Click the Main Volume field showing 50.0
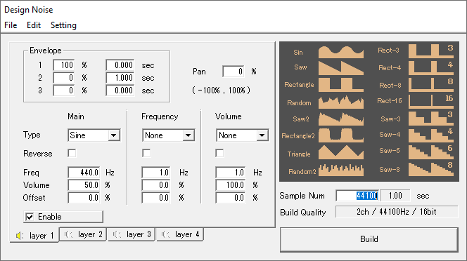The height and width of the screenshot is (261, 467). pyautogui.click(x=84, y=185)
